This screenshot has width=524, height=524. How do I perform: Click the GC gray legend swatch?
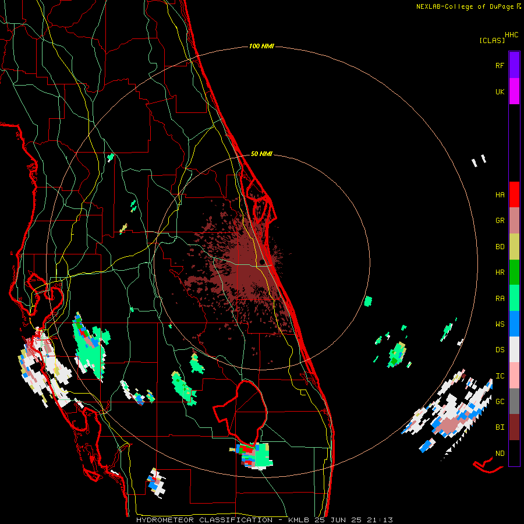pyautogui.click(x=514, y=401)
